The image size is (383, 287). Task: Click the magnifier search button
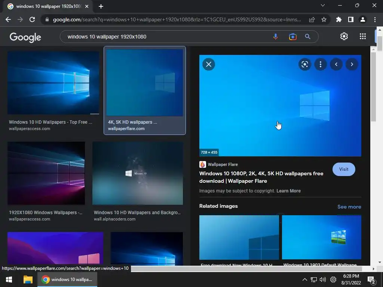coord(308,37)
